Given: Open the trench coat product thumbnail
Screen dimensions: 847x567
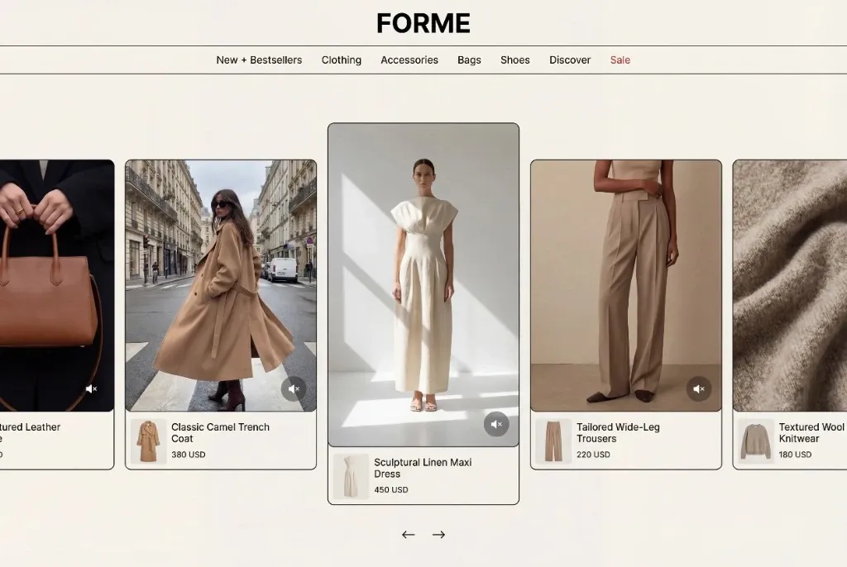Looking at the screenshot, I should click(149, 441).
